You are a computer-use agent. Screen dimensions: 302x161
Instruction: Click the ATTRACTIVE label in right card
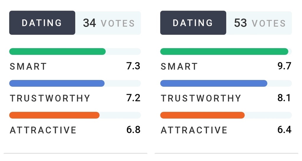pyautogui.click(x=194, y=130)
